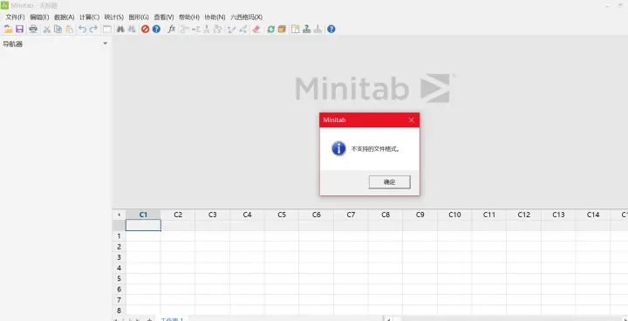
Task: Select row header 5
Action: [x=119, y=278]
